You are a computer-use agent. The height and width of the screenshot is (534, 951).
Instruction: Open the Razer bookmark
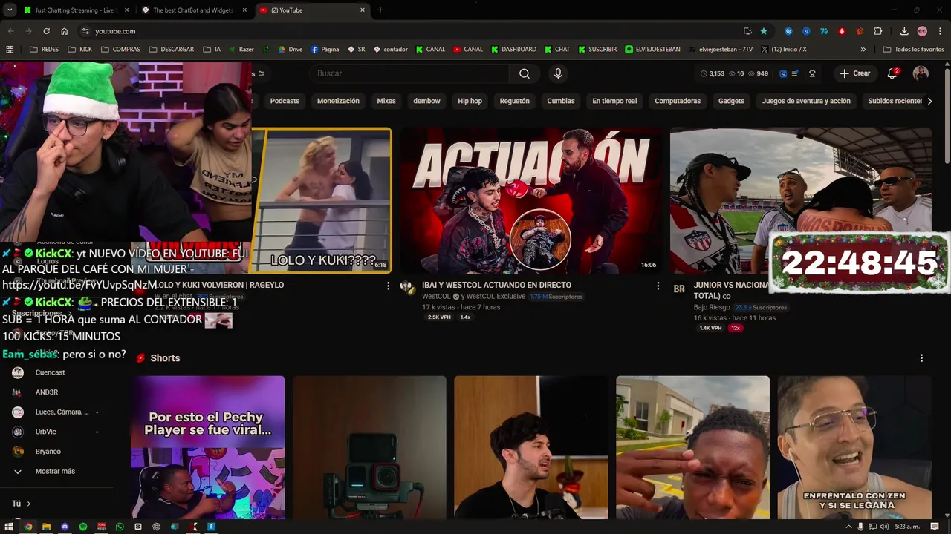[x=241, y=50]
